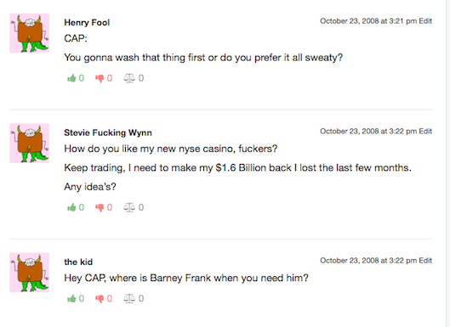Screen dimensions: 450x327
Task: Edit Henry Fool's 3:21 pm comment
Action: click(425, 21)
